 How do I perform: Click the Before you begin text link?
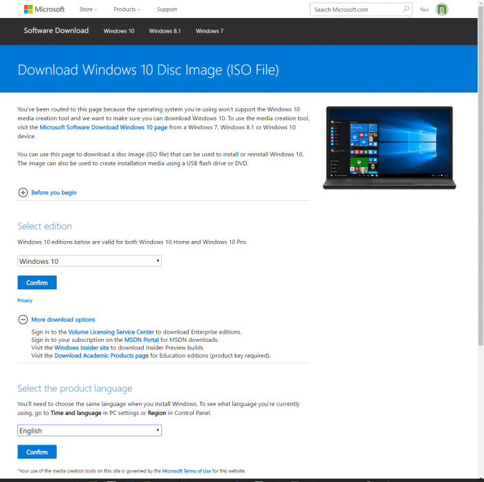tap(54, 192)
